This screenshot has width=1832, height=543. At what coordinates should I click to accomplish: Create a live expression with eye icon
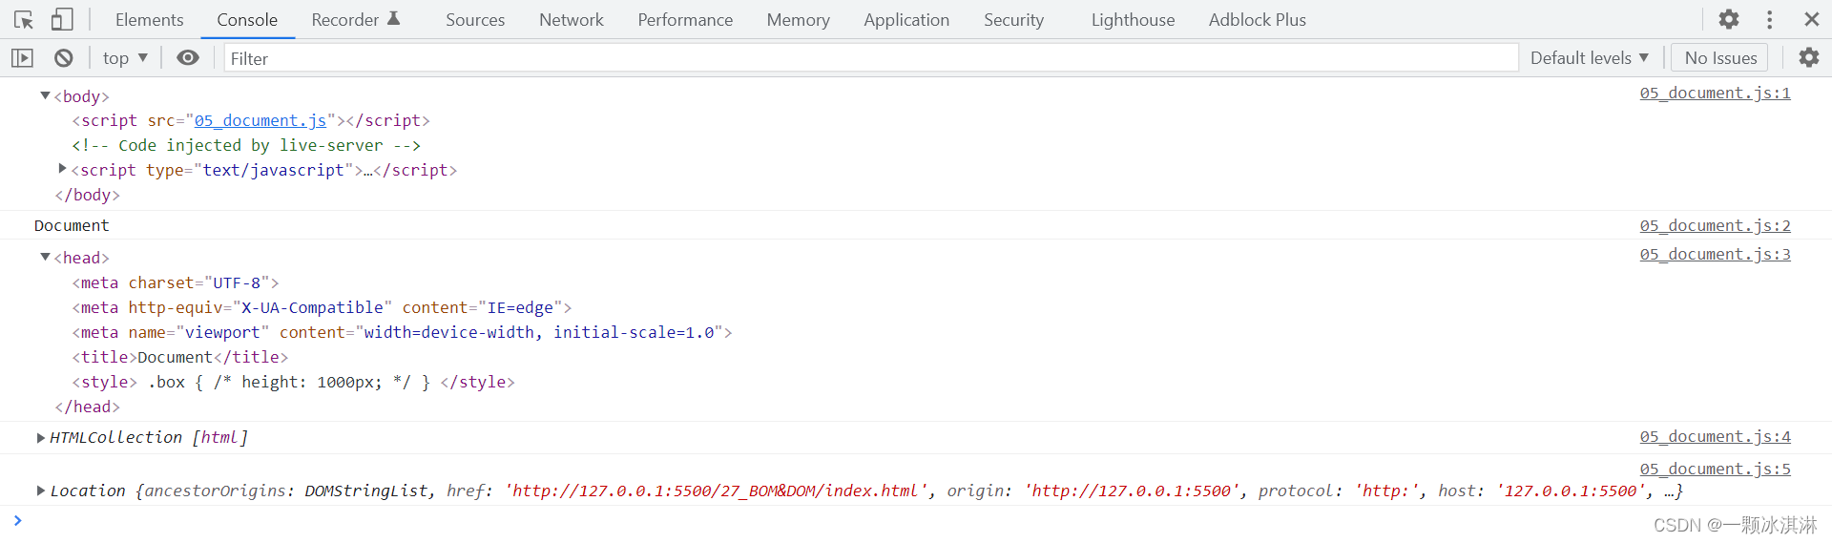(188, 58)
